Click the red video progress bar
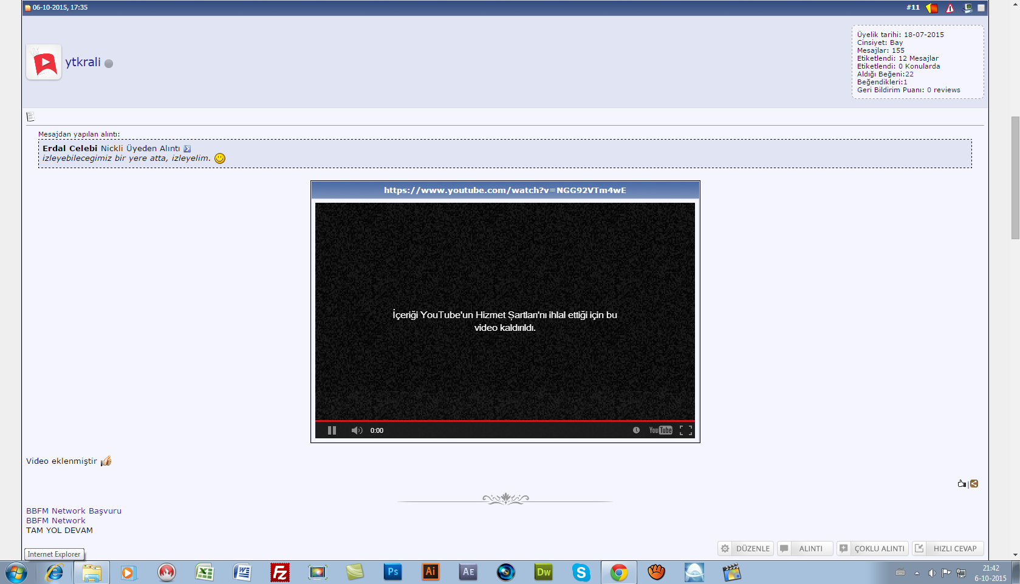 [504, 421]
